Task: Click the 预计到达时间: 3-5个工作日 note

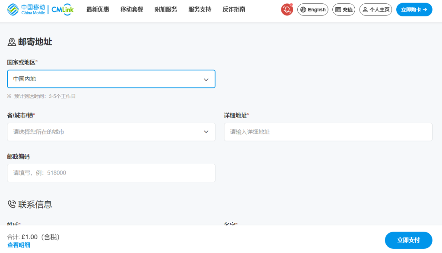Action: point(41,96)
